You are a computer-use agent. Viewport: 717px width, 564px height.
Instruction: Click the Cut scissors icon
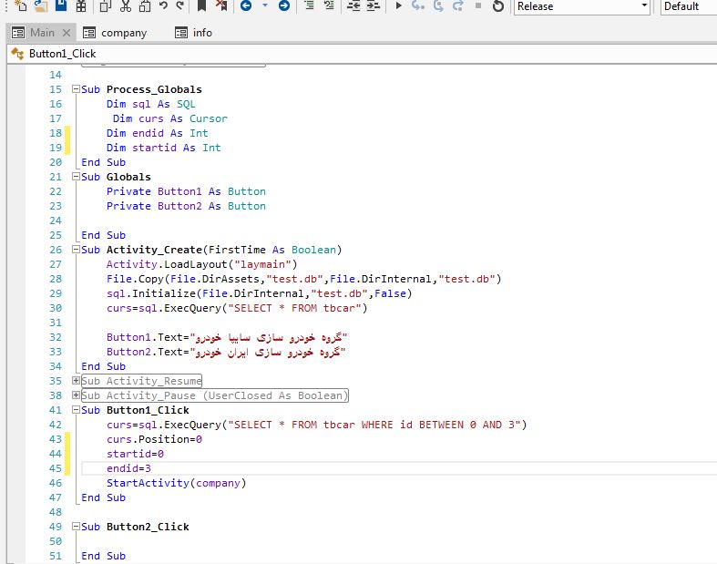pos(124,6)
